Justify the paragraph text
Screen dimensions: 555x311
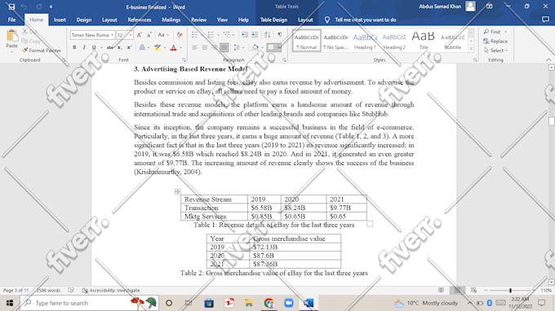(224, 47)
